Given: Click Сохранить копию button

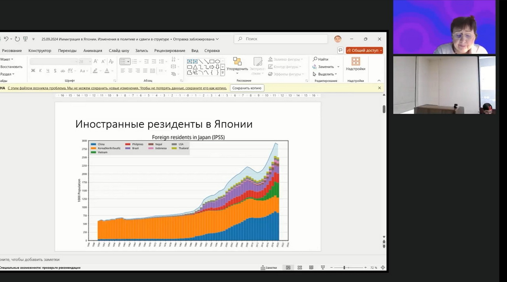Looking at the screenshot, I should click(x=247, y=88).
